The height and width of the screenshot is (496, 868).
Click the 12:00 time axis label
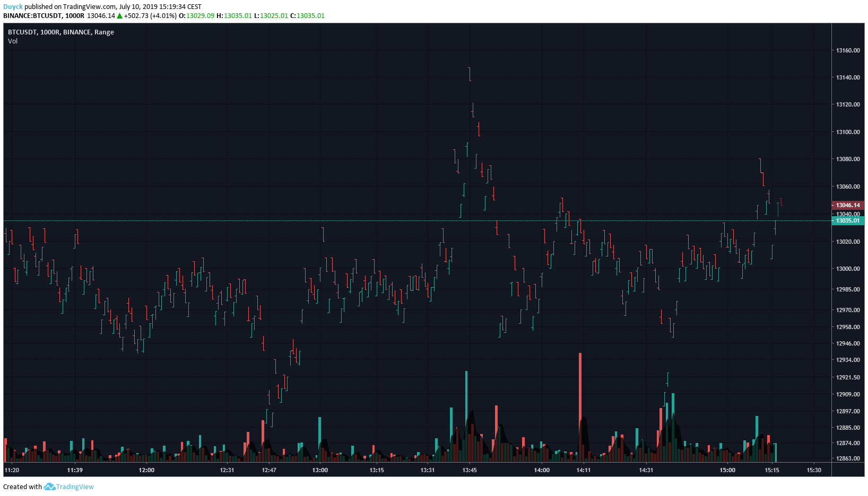click(146, 470)
